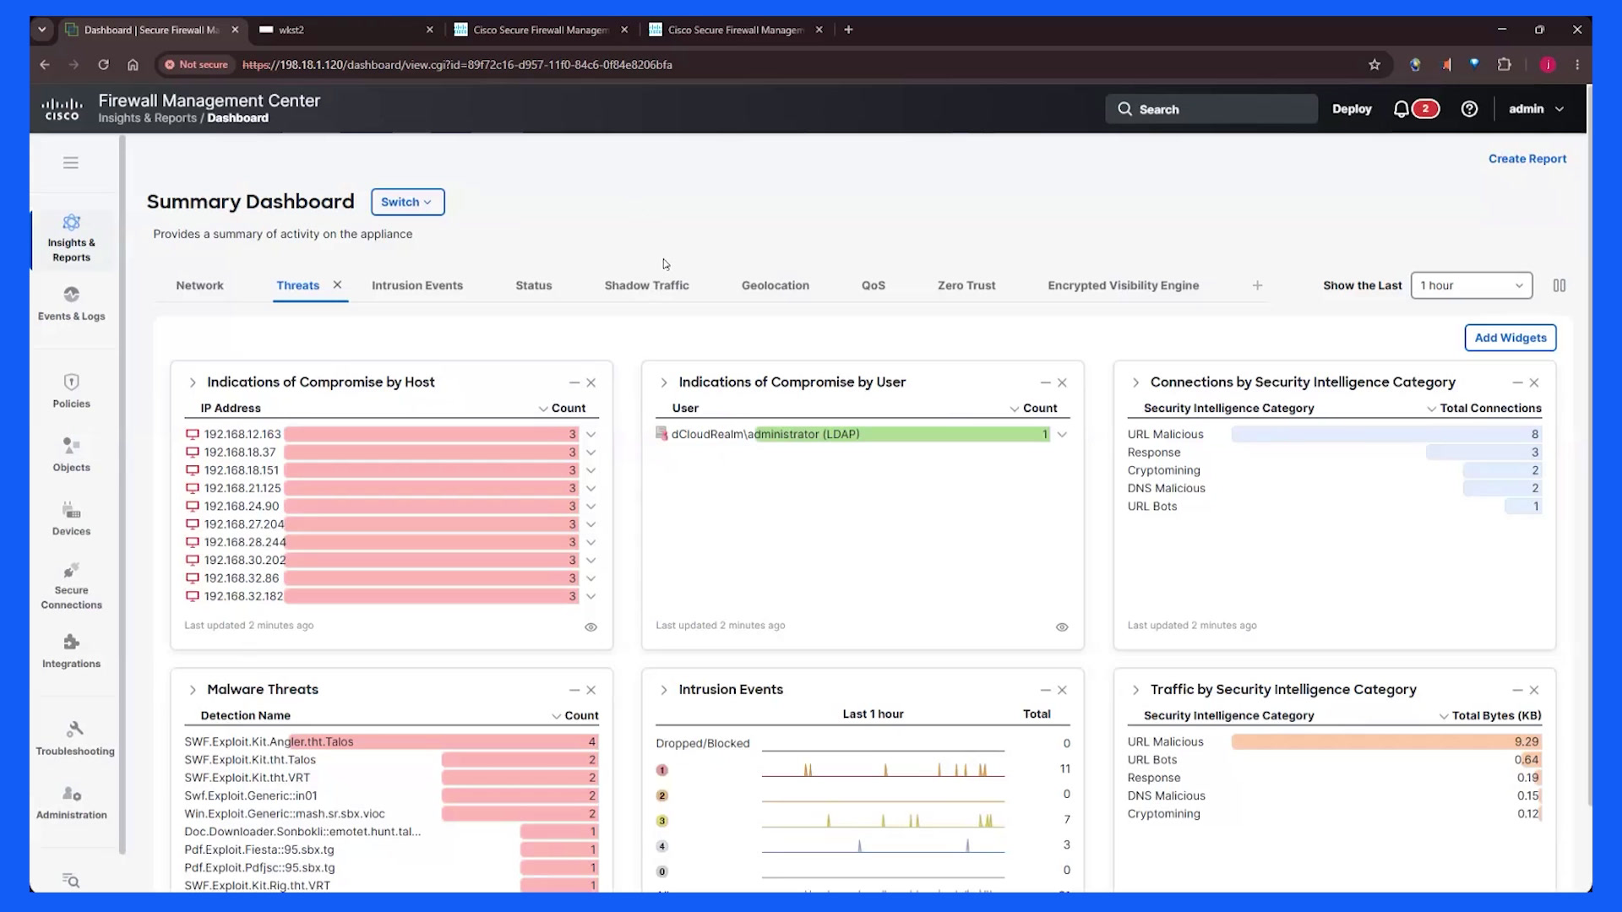Toggle eye icon on Compromise by Host widget

[591, 627]
